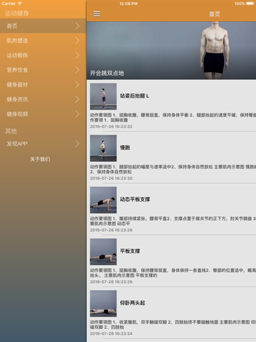This screenshot has width=256, height=342.
Task: Tap the chevron beside 健身资讯
Action: tap(77, 99)
